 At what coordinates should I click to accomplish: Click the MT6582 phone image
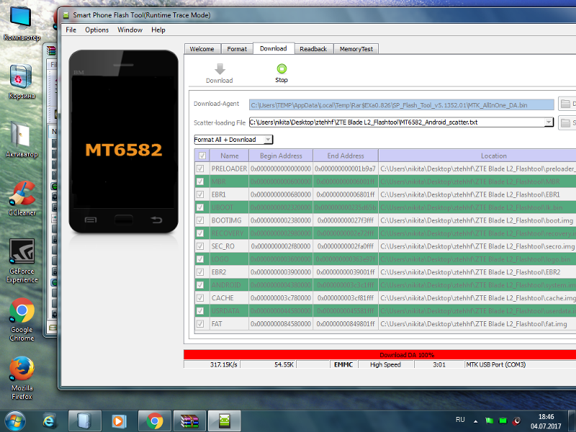click(x=123, y=142)
